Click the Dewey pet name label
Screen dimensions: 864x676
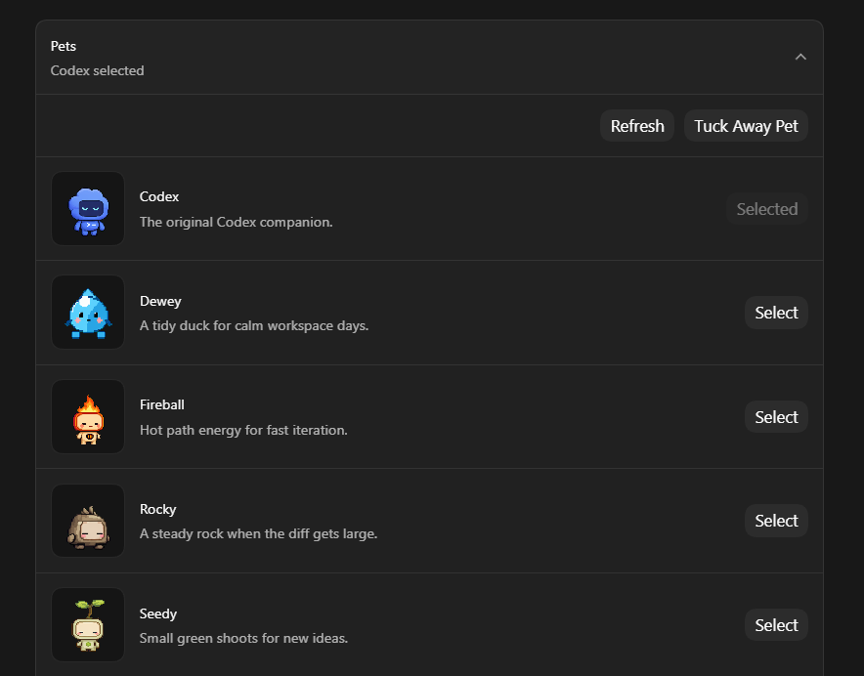coord(160,301)
